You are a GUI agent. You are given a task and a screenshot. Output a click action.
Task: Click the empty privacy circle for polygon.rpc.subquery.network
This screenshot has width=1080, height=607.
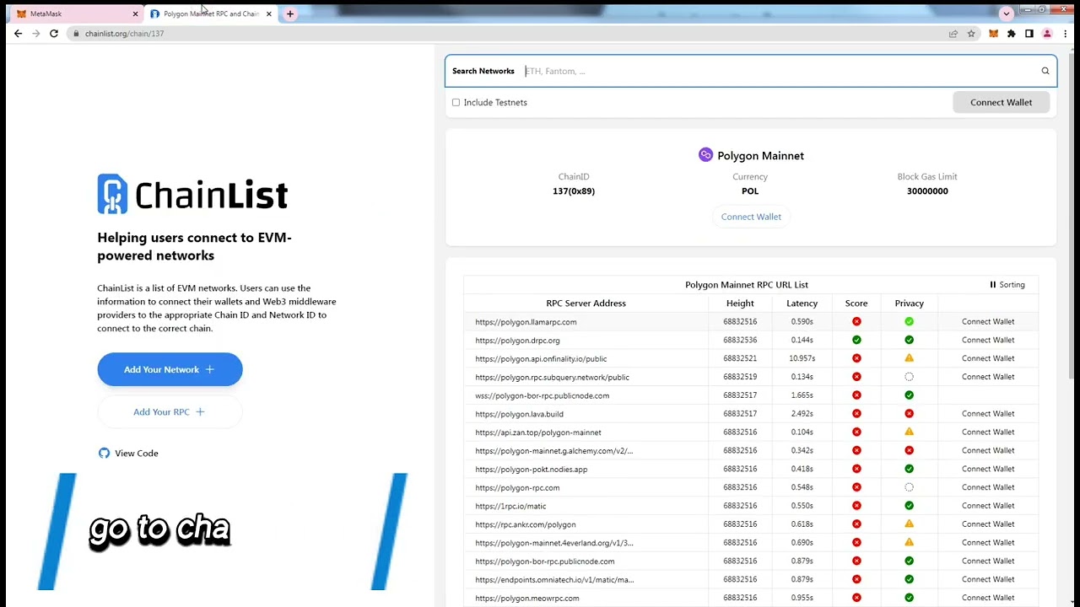click(909, 377)
